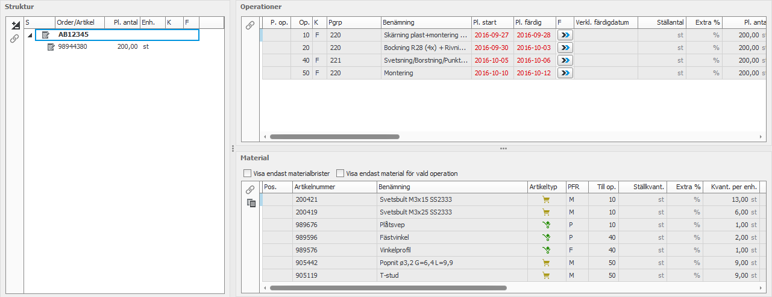Viewport: 772px width, 297px height.
Task: Collapse the AB12345 tree node
Action: click(30, 35)
